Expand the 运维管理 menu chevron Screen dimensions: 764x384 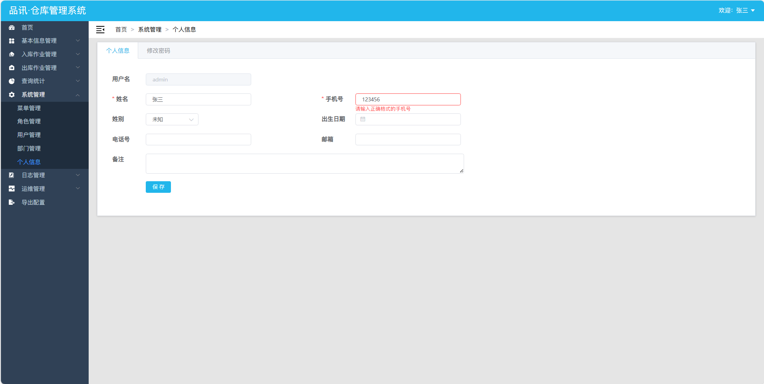pos(78,189)
